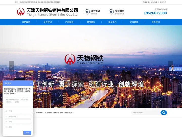The image size is (182, 137).
Task: Open the 镀锌扁钢 keyword link
Action: click(x=69, y=113)
